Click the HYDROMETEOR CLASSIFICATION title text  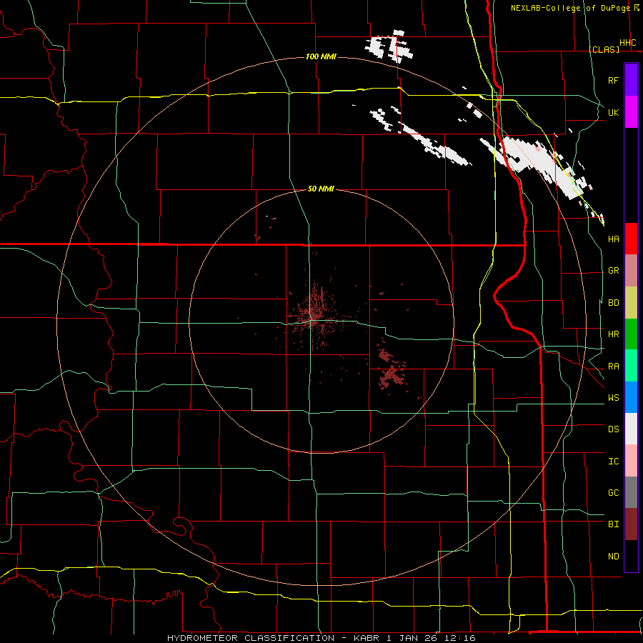coord(251,638)
